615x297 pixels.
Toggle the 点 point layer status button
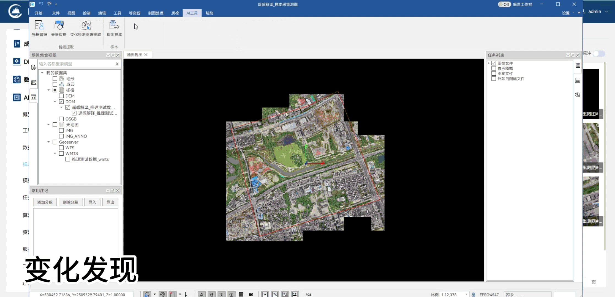click(202, 294)
